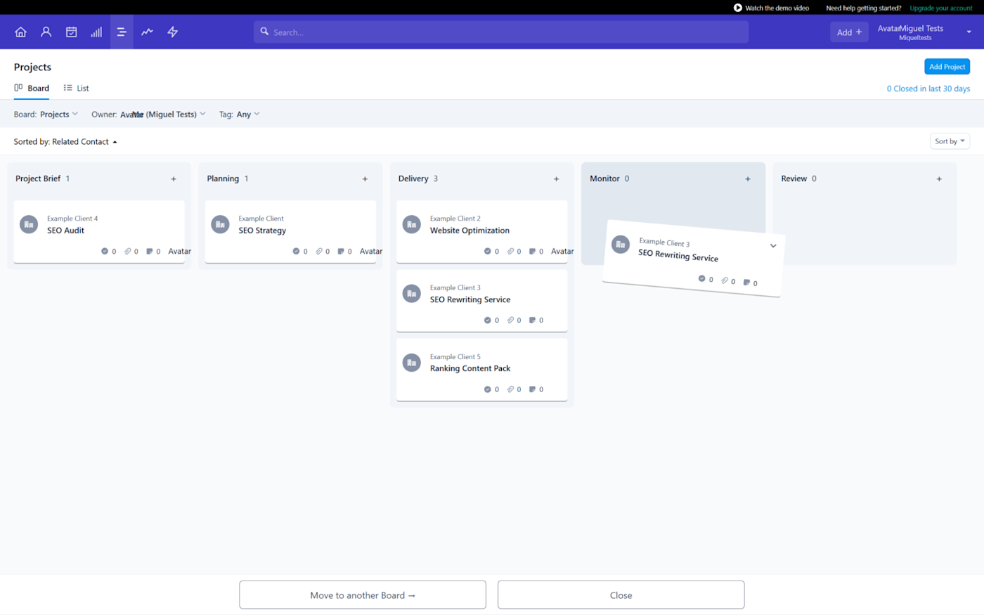The height and width of the screenshot is (615, 984).
Task: Open the line graph Reports icon
Action: [147, 32]
